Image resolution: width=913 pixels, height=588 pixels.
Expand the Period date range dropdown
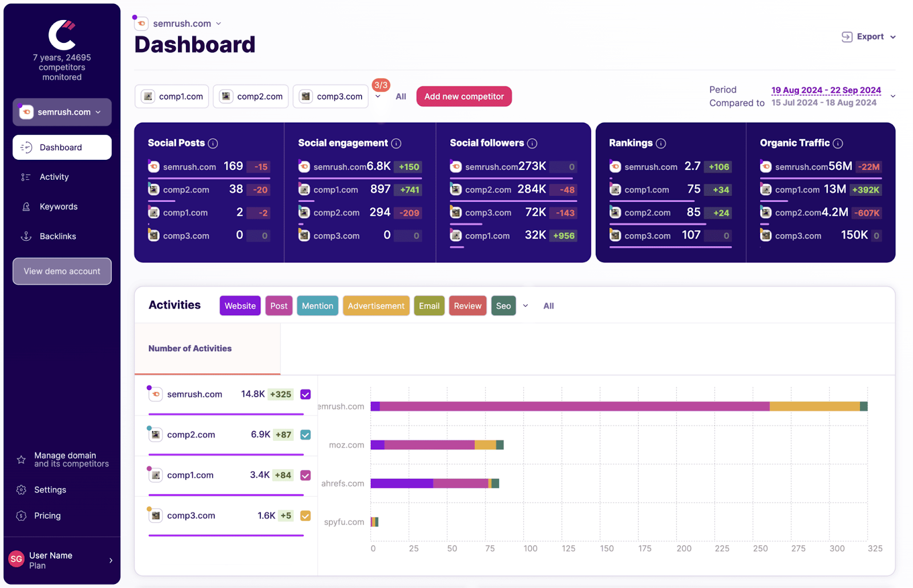pos(892,96)
